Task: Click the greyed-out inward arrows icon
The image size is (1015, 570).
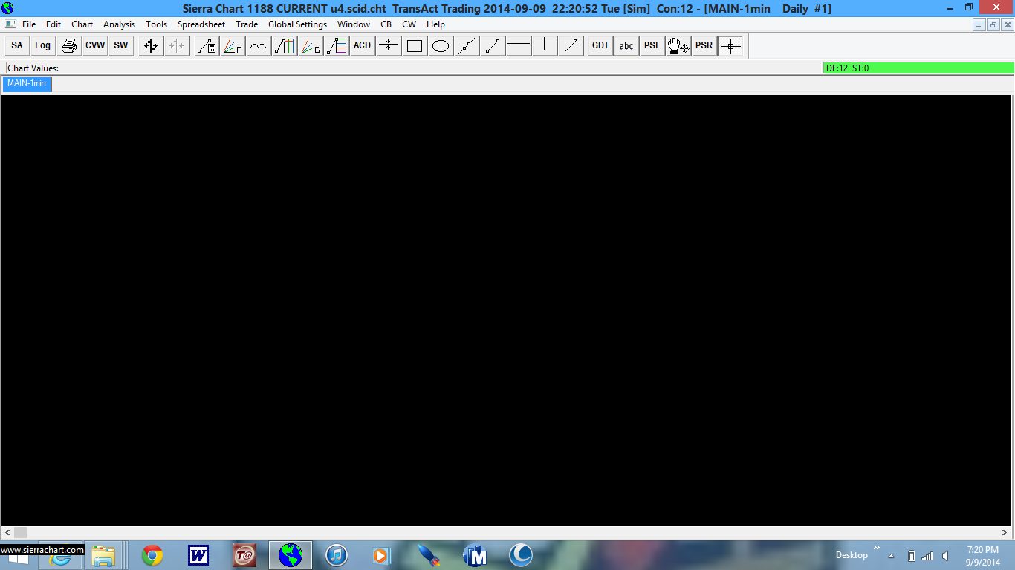Action: point(177,45)
